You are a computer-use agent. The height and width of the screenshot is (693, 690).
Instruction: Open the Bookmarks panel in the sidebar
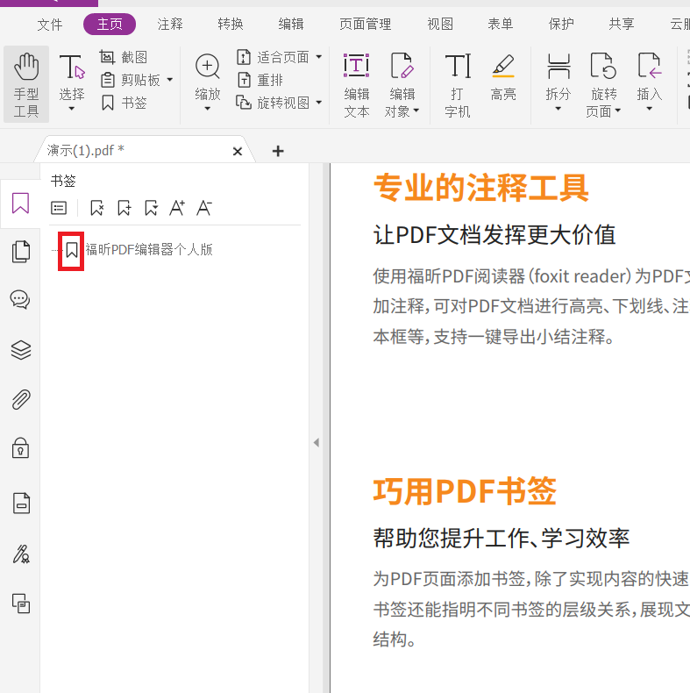pyautogui.click(x=20, y=204)
